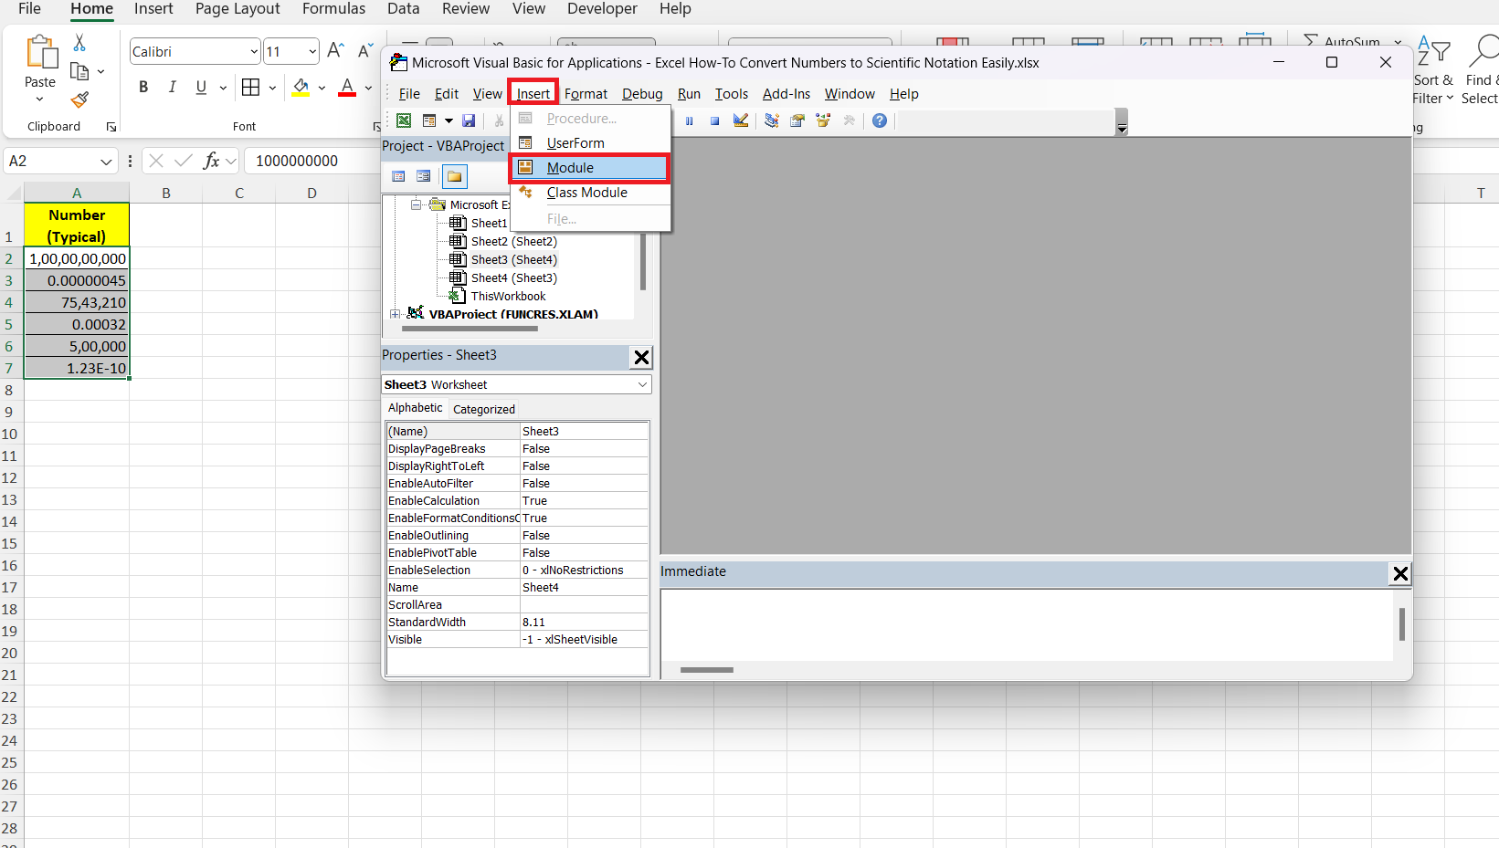Screen dimensions: 1499x848
Task: Choose Class Module from the Insert menu
Action: click(590, 193)
